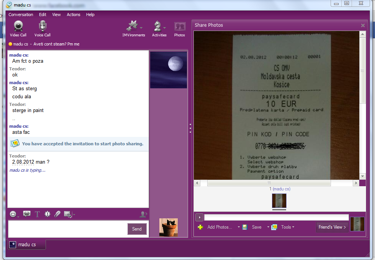Switch to Friend's View
This screenshot has width=375, height=260.
click(332, 227)
